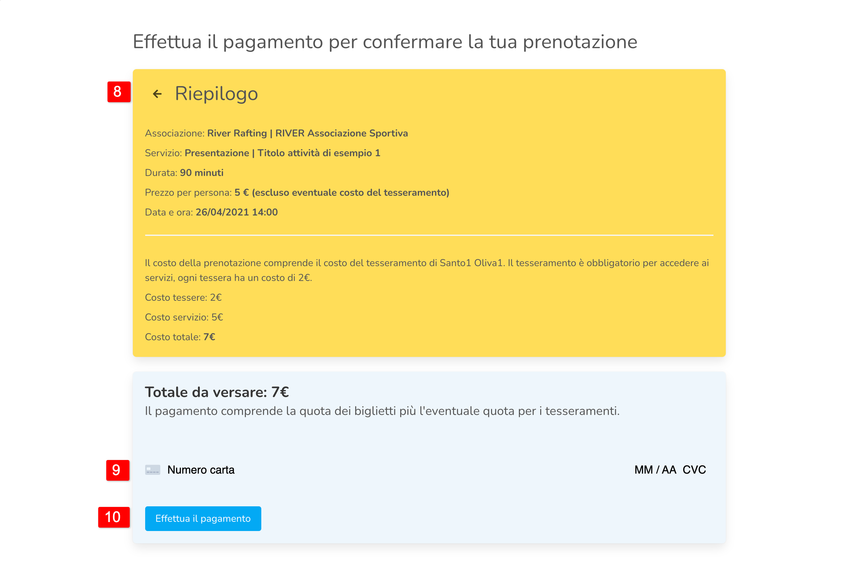Click the CVC security code field
858x573 pixels.
click(694, 470)
